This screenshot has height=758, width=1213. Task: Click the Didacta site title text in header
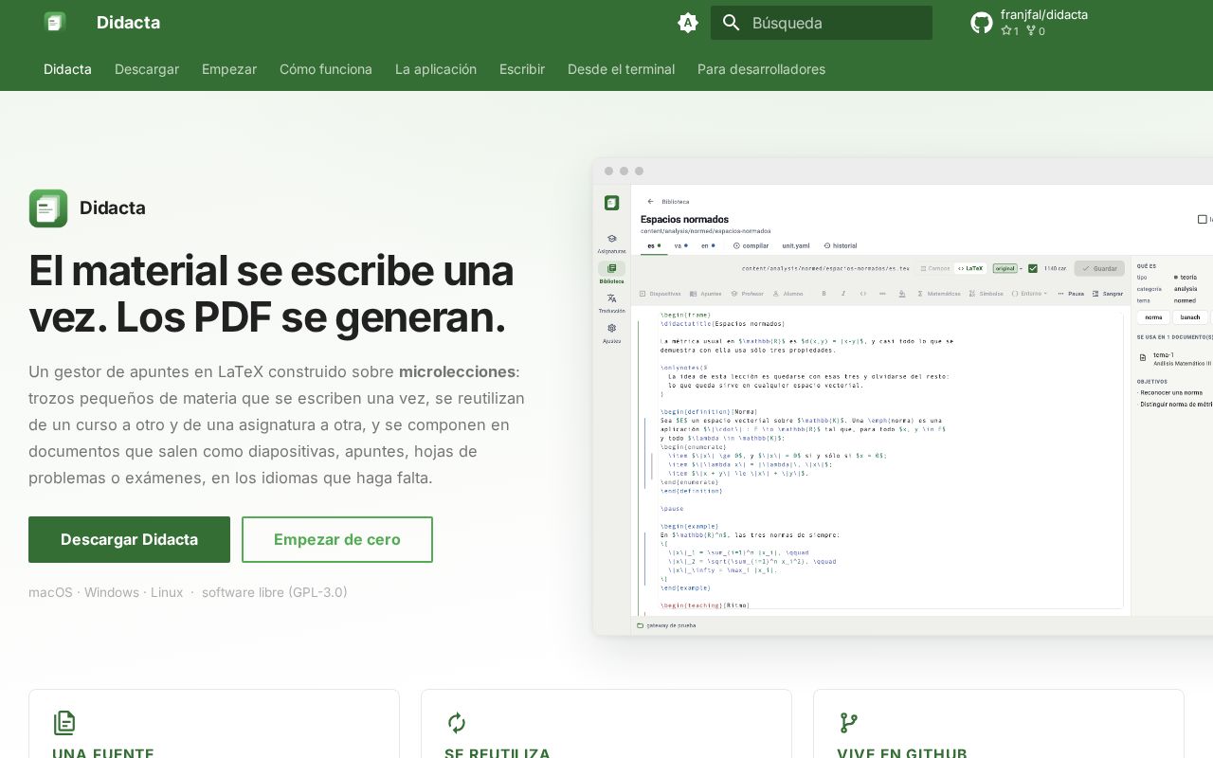coord(128,23)
